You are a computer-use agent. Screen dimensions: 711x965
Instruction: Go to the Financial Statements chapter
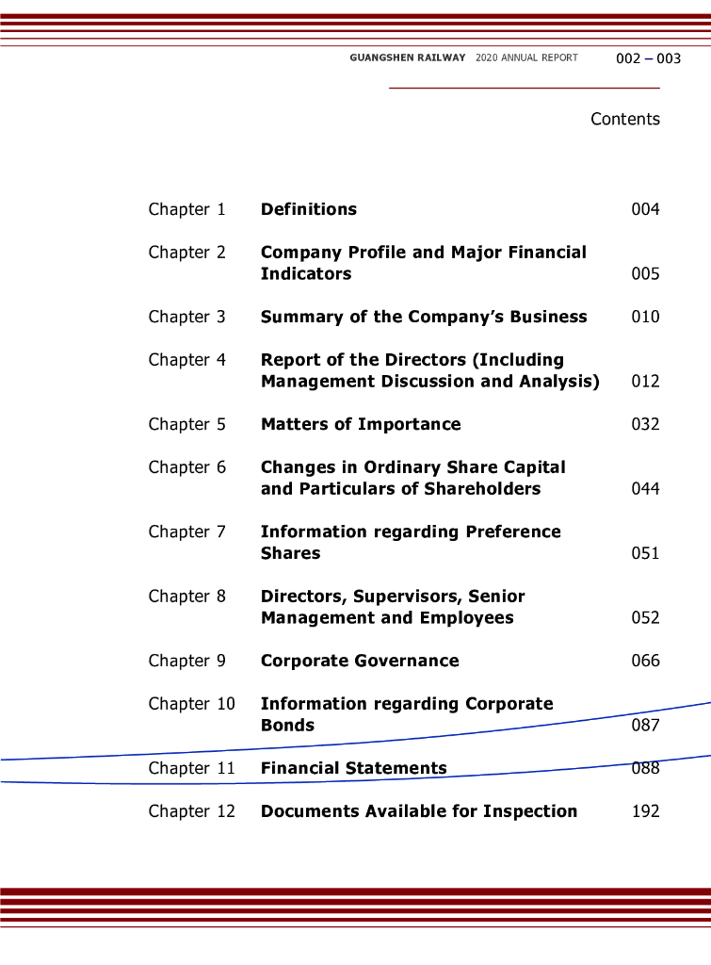(x=353, y=768)
